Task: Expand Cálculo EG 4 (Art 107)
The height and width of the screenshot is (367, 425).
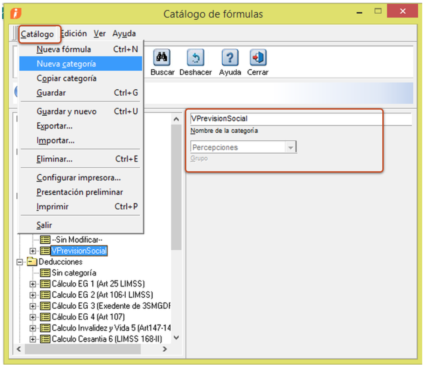Action: (x=33, y=317)
